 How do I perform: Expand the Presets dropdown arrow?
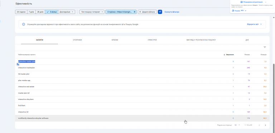pyautogui.click(x=246, y=11)
